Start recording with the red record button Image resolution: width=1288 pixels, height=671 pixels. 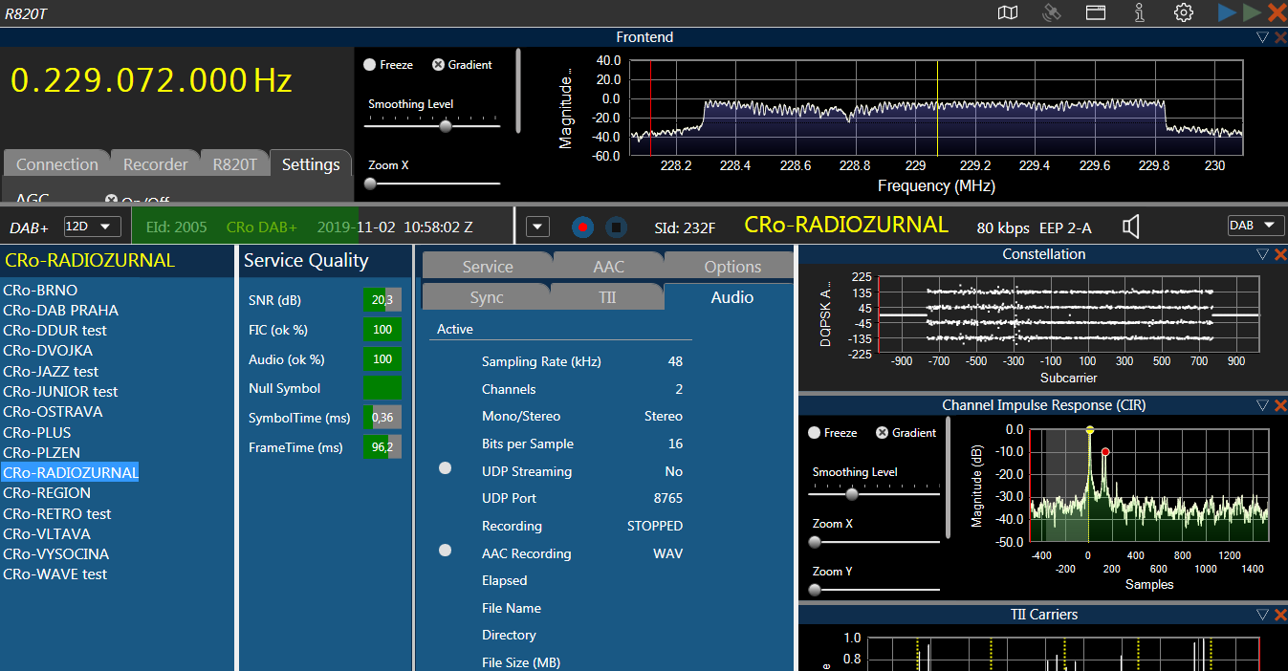click(583, 227)
